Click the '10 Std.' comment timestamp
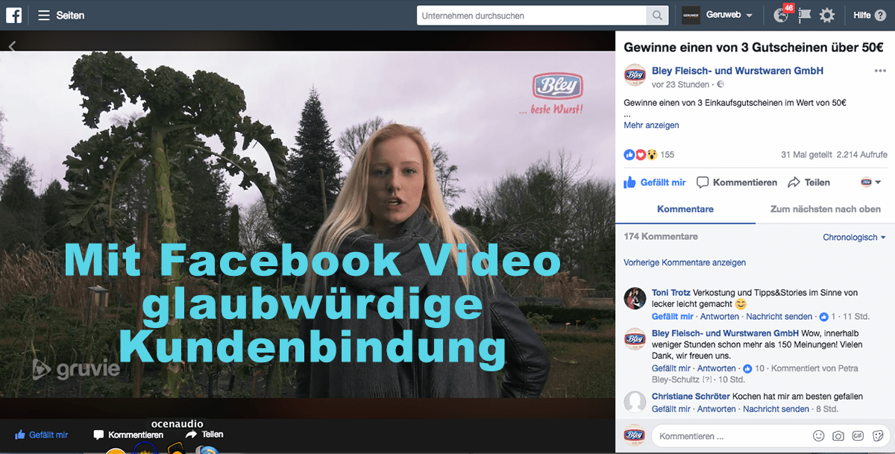 pyautogui.click(x=730, y=379)
